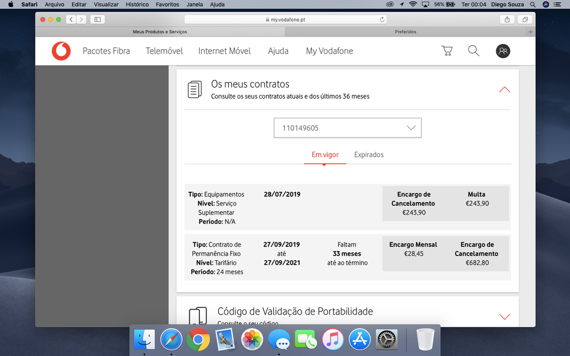Open the shopping cart icon
The height and width of the screenshot is (356, 570).
[447, 51]
